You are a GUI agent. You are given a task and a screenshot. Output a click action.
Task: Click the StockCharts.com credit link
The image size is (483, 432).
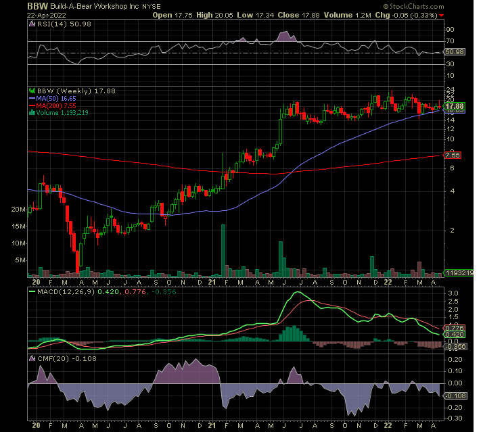[x=414, y=6]
